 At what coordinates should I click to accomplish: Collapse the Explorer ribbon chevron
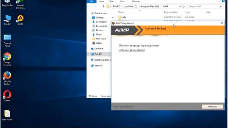(x=219, y=1)
